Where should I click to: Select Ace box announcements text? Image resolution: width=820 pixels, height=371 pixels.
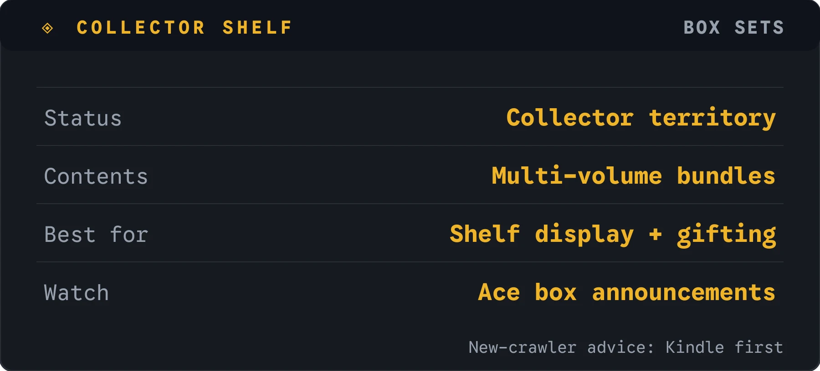coord(627,292)
